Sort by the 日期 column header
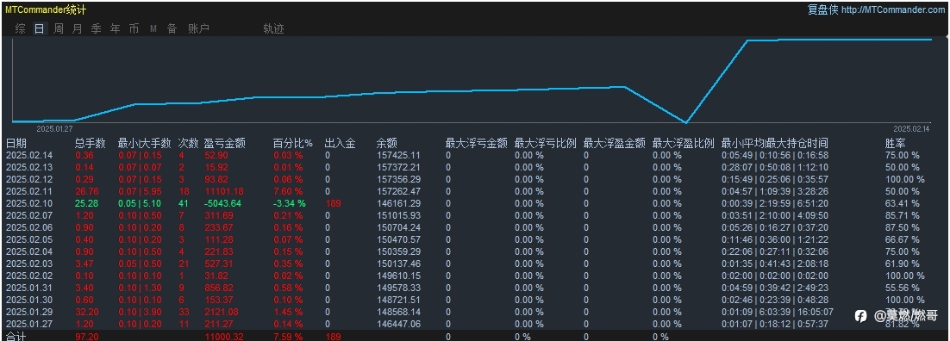 [x=16, y=144]
